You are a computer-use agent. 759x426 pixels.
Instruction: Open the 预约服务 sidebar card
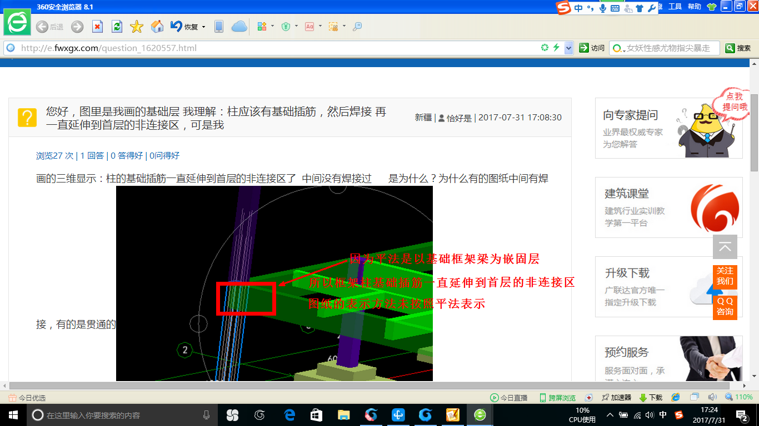pos(668,358)
